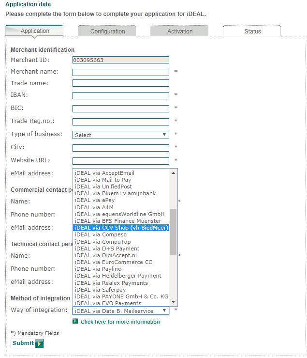Select iDEAL via Heidelberger Payment

click(x=121, y=276)
